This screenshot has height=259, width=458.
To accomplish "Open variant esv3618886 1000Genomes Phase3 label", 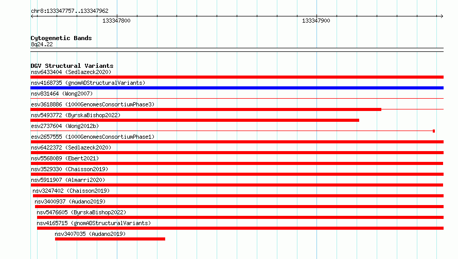I will click(93, 104).
